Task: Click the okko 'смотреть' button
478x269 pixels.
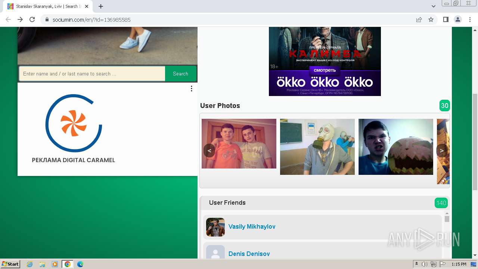Action: click(x=325, y=70)
